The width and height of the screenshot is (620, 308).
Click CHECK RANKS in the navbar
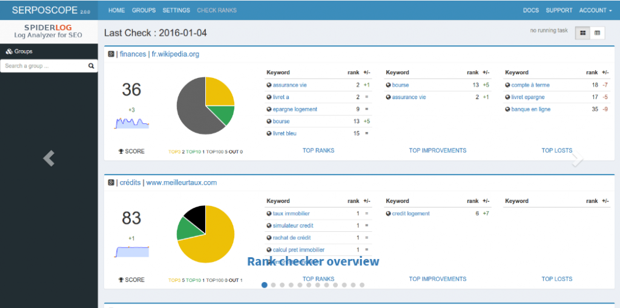(x=217, y=10)
